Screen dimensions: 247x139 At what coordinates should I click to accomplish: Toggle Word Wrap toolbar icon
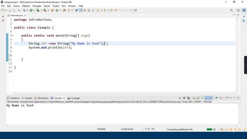click(x=85, y=10)
